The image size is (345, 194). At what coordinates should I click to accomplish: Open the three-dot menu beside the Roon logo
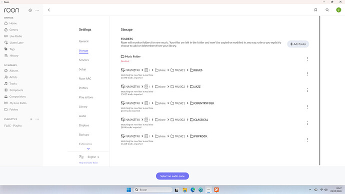pos(37,10)
